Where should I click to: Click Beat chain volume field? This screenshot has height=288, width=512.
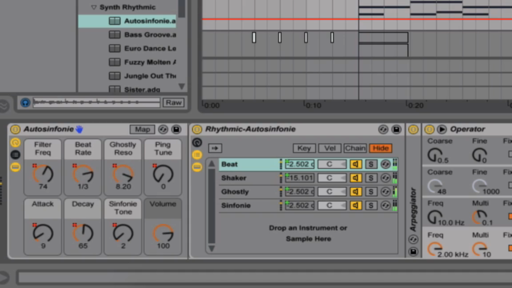(x=299, y=164)
